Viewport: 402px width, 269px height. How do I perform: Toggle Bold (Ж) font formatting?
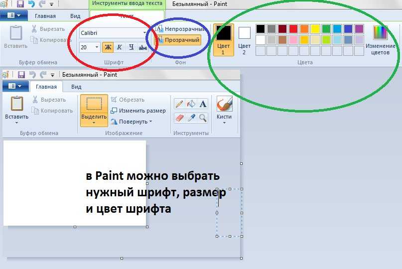pyautogui.click(x=108, y=47)
